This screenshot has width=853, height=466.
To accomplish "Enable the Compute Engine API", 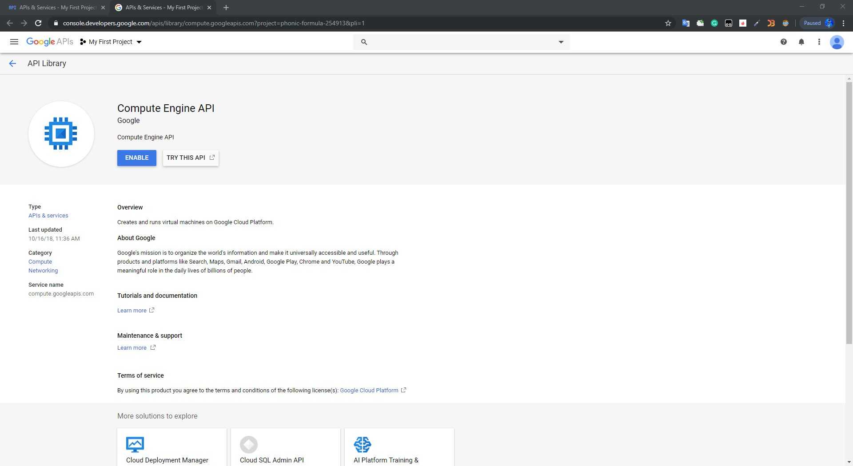I will (137, 158).
